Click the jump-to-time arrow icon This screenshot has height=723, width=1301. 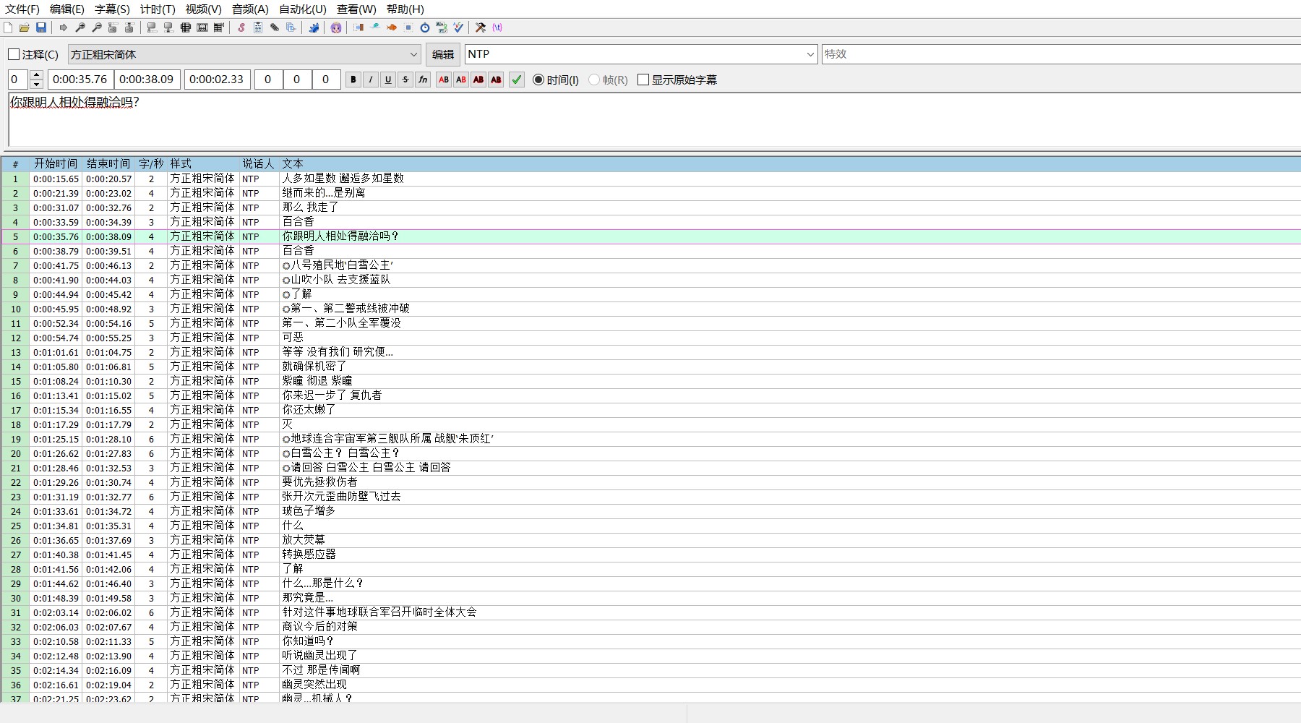(x=63, y=27)
